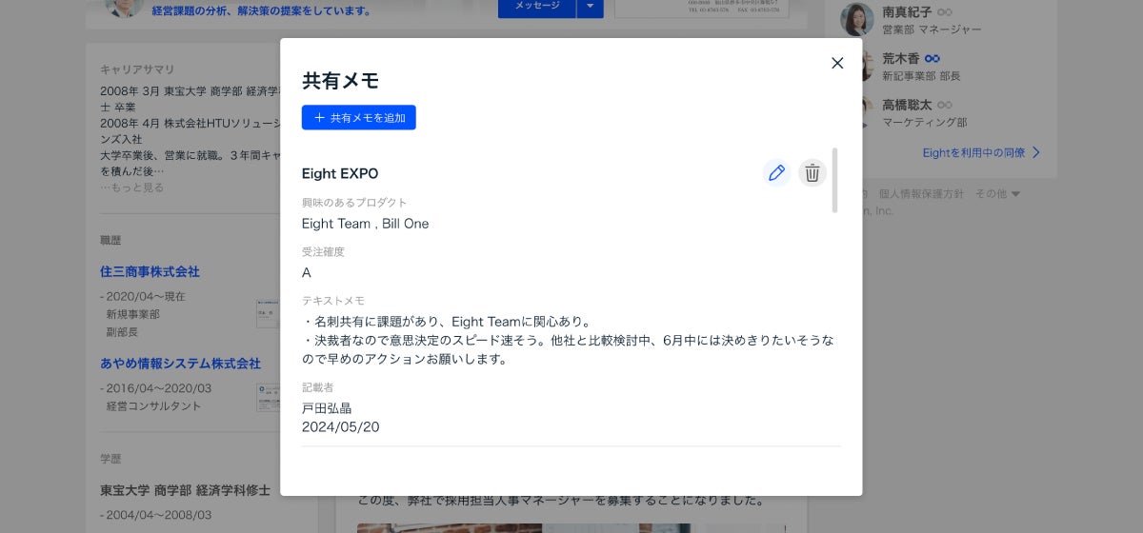Viewport: 1143px width, 533px height.
Task: Expand career summary with …もっと見る
Action: (131, 188)
